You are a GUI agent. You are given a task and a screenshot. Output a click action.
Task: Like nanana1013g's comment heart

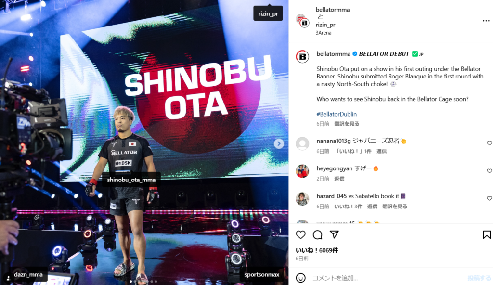(x=489, y=143)
